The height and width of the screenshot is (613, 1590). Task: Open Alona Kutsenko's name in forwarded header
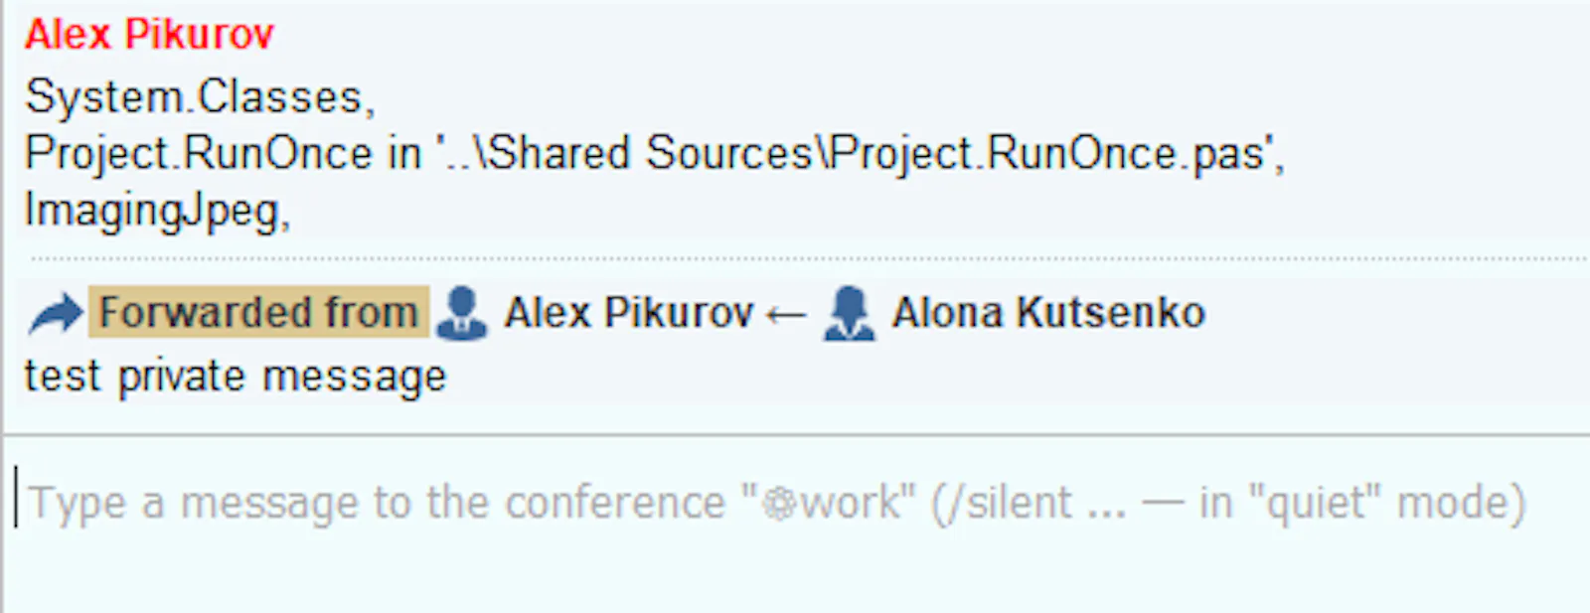tap(1048, 313)
